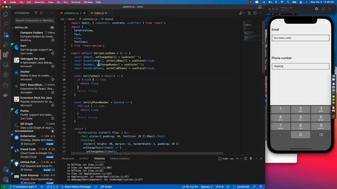Click the search extensions in Marketplace field

[x=35, y=20]
